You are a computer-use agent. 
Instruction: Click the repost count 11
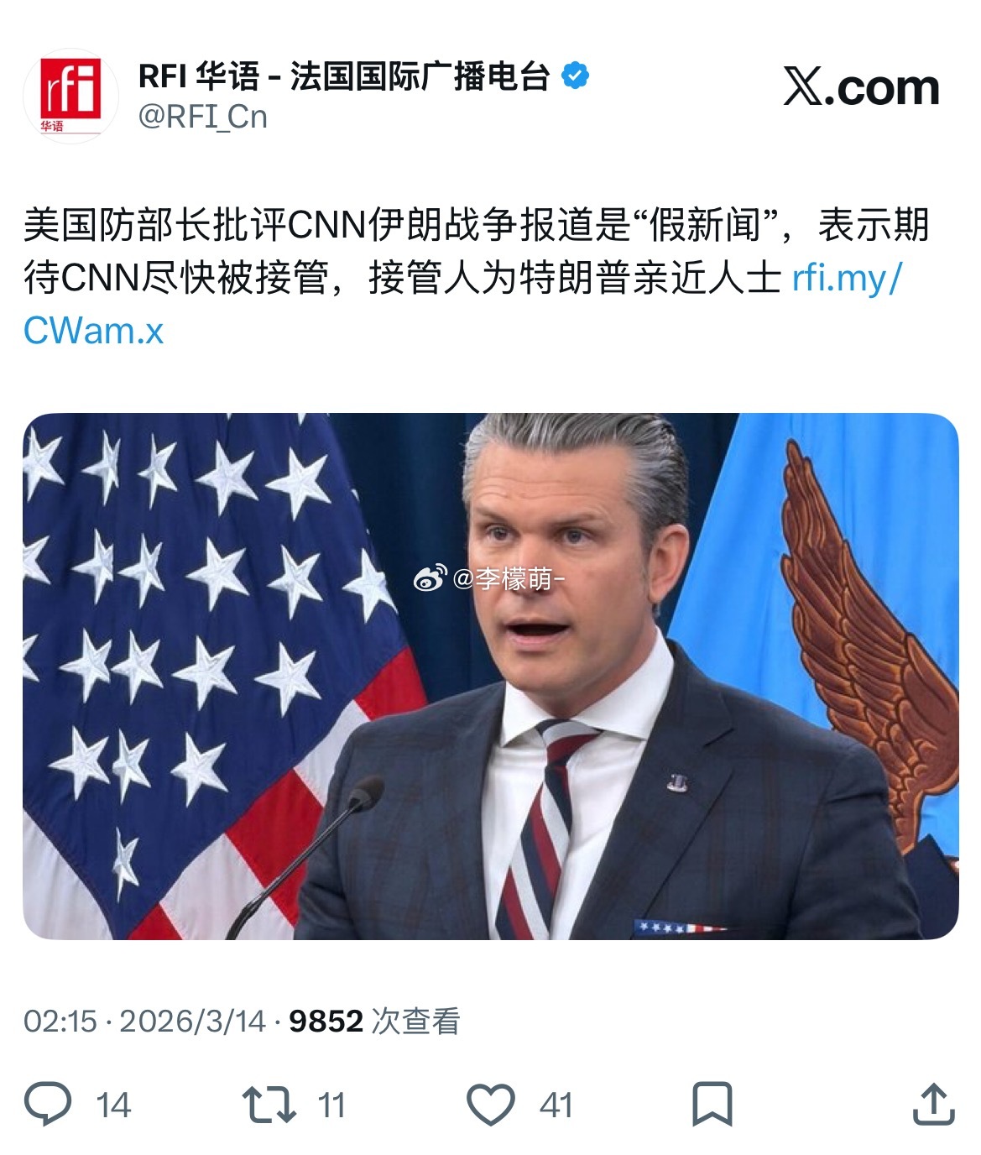pos(332,1105)
